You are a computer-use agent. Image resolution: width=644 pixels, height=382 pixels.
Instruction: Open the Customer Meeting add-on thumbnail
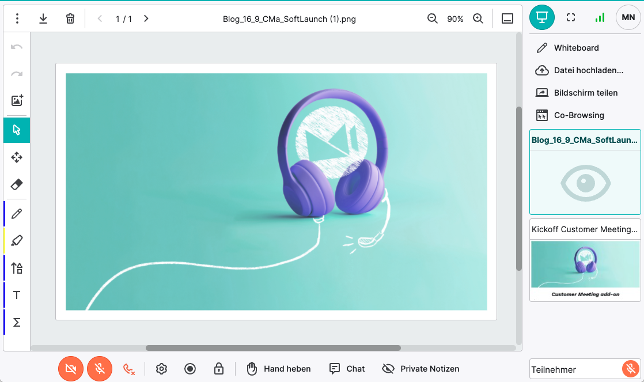point(585,270)
